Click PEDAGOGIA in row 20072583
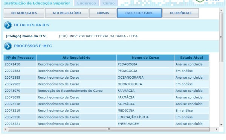226x140 pixels. (x=127, y=71)
